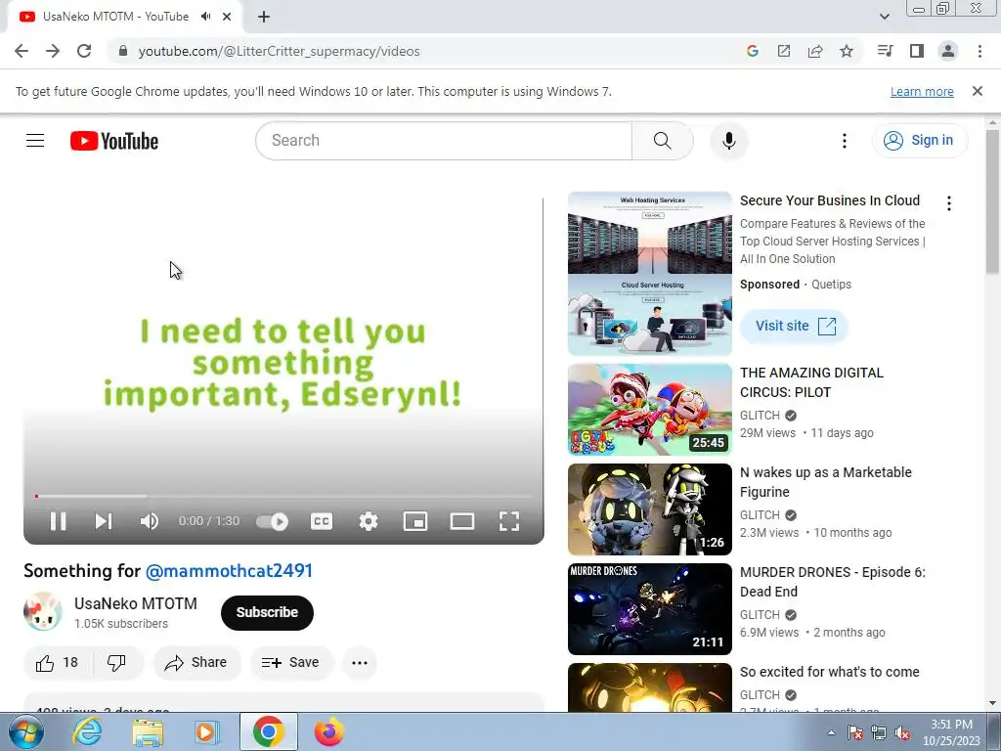The width and height of the screenshot is (1001, 751).
Task: Seek on the video progress bar
Action: 283,496
